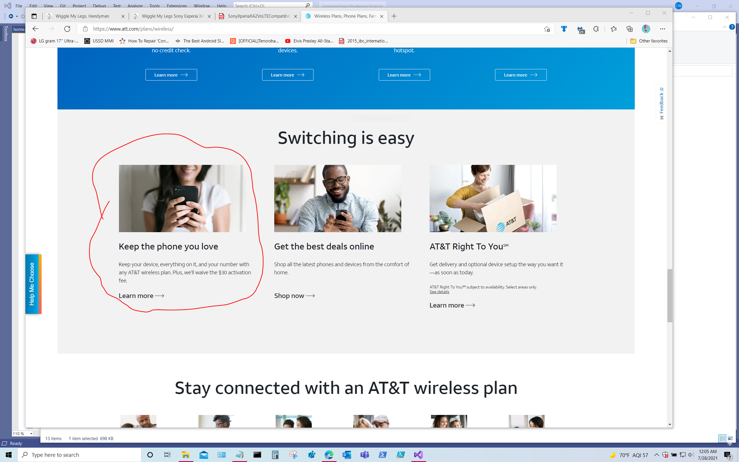
Task: Open the Feedback side tab
Action: (x=661, y=103)
